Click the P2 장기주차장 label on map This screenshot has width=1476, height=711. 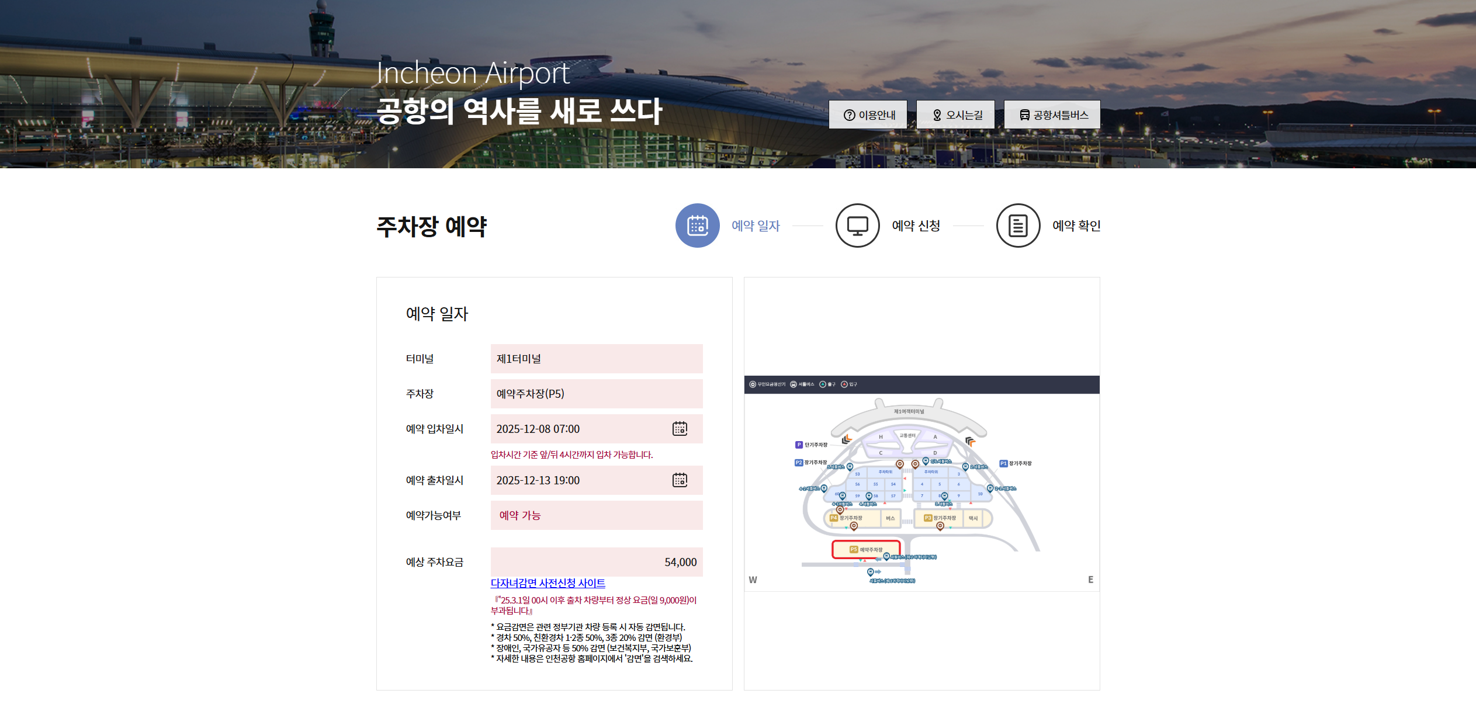point(811,463)
